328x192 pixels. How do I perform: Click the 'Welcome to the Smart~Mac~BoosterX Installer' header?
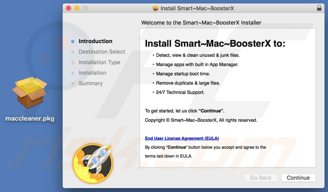201,22
